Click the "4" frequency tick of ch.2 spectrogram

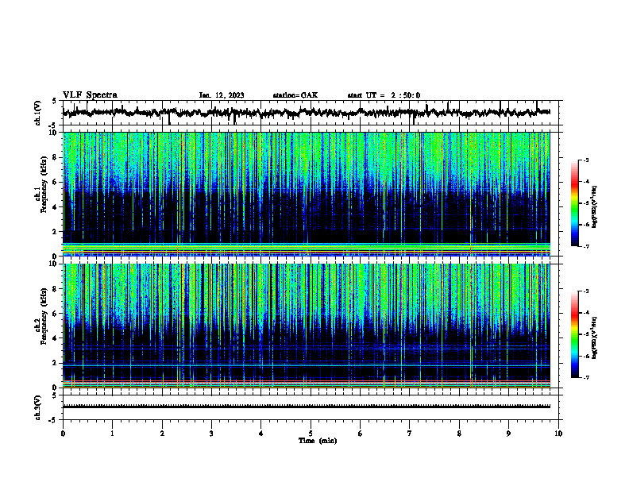point(56,338)
